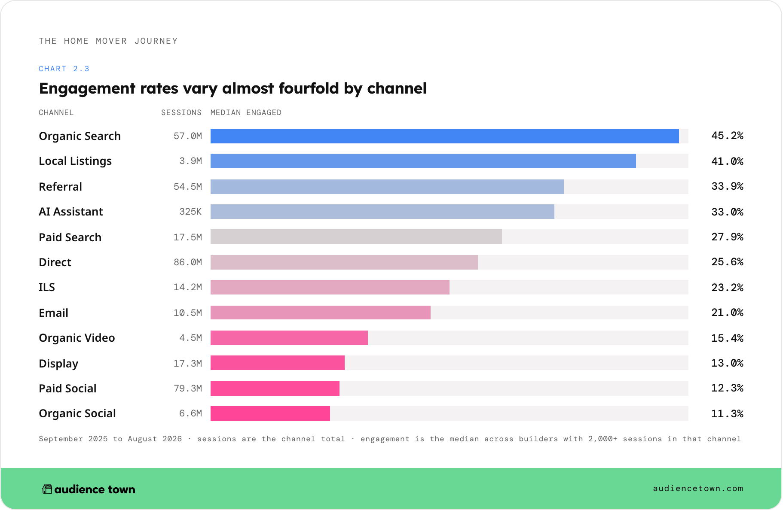Select the 'Email' channel label

pyautogui.click(x=53, y=313)
